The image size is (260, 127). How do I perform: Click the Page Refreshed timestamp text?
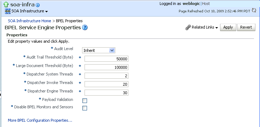[x=214, y=11]
